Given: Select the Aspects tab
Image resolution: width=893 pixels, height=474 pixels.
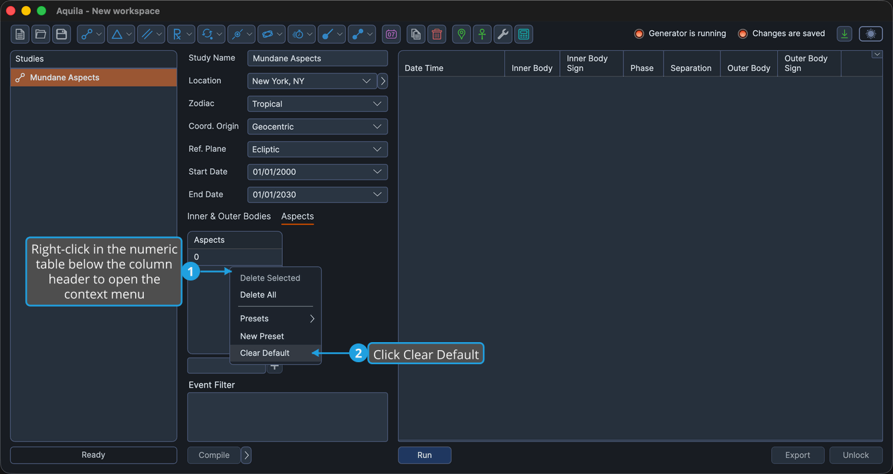Looking at the screenshot, I should point(298,216).
